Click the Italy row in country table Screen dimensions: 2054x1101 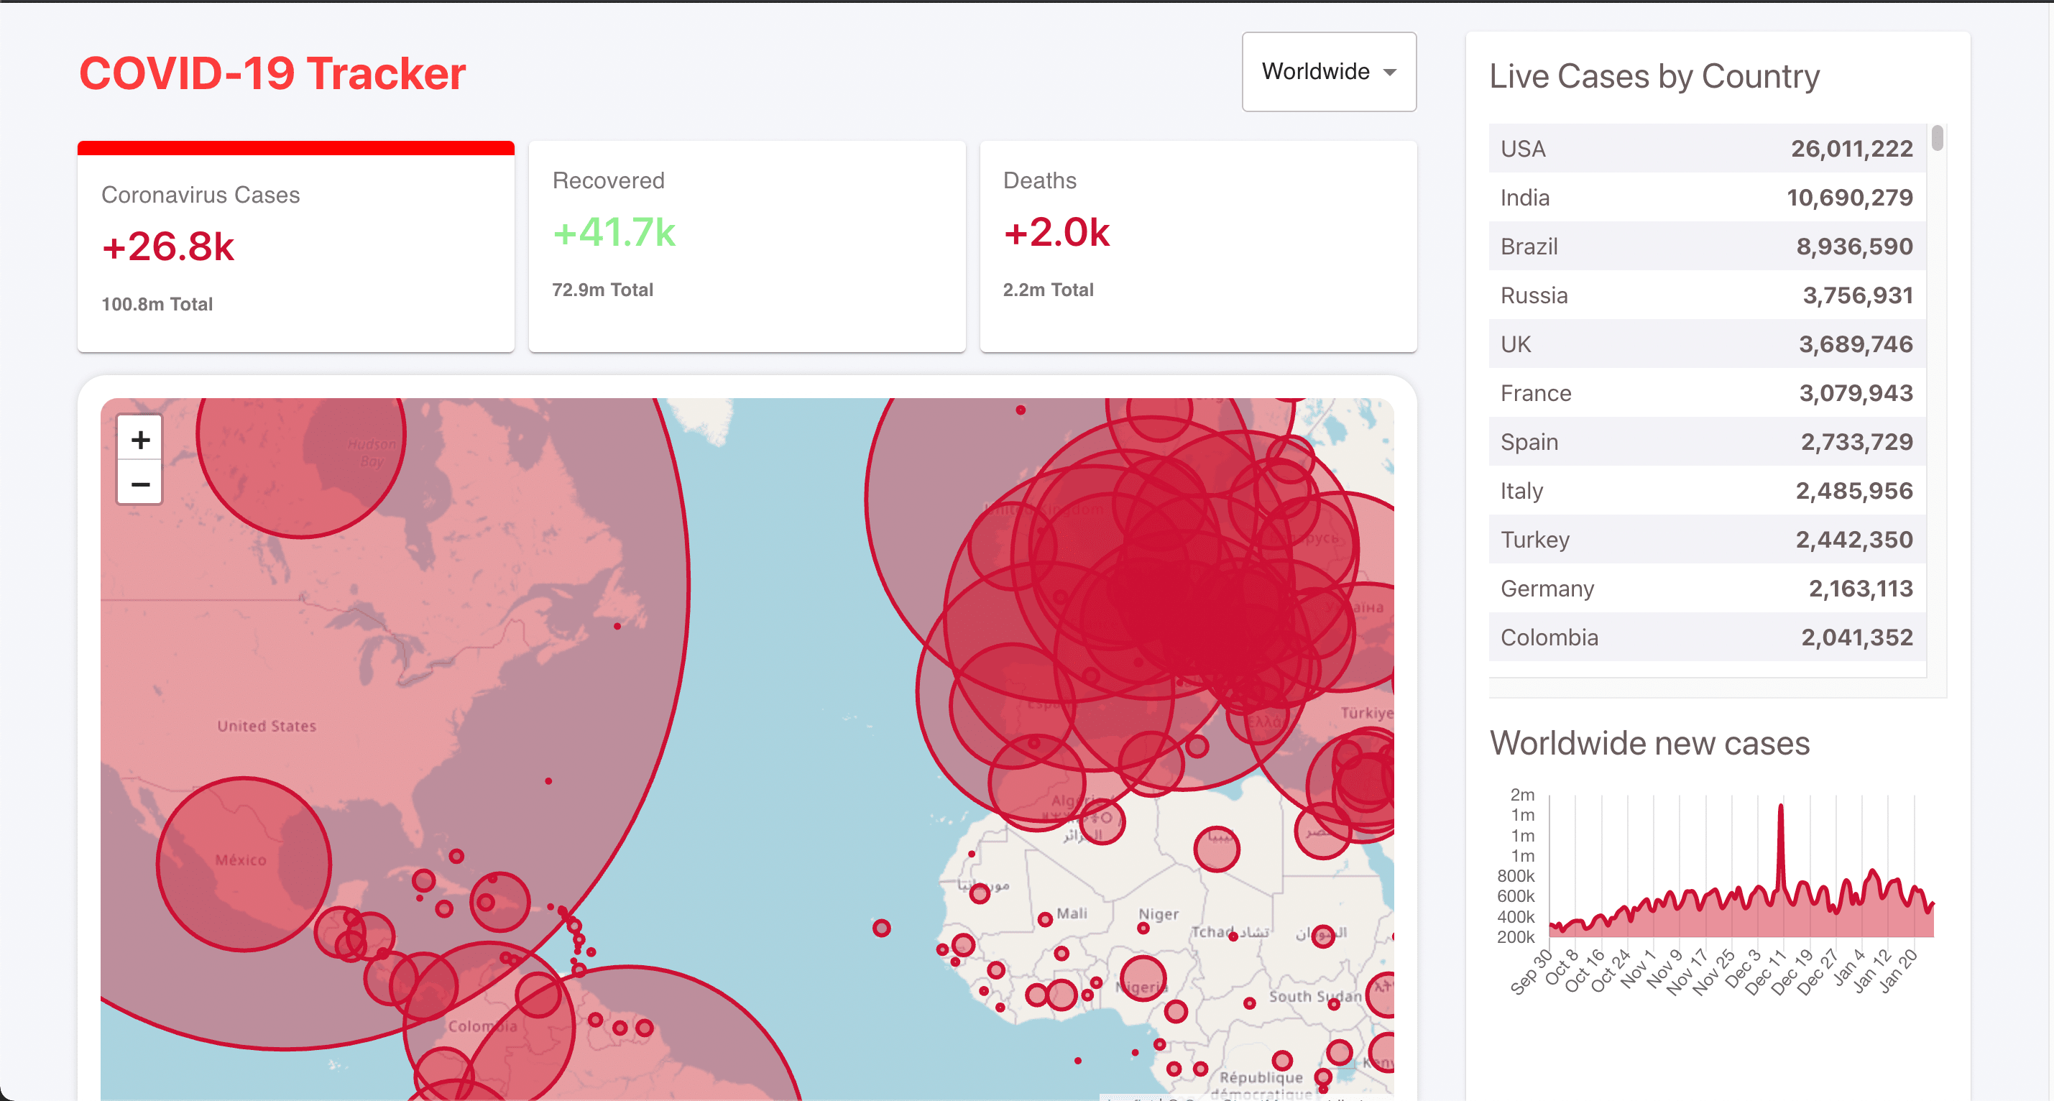(1706, 490)
